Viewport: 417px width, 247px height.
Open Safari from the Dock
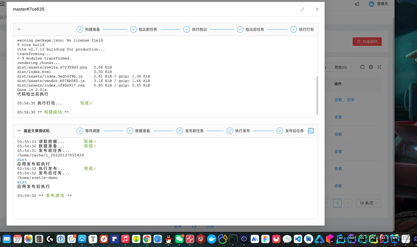click(158, 239)
